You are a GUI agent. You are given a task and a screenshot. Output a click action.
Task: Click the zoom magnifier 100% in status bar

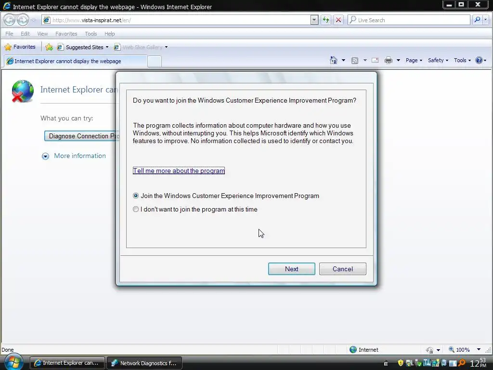pos(459,350)
